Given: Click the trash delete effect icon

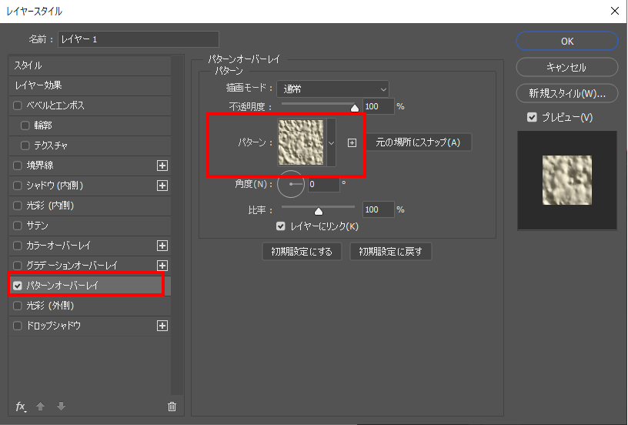Looking at the screenshot, I should tap(172, 407).
